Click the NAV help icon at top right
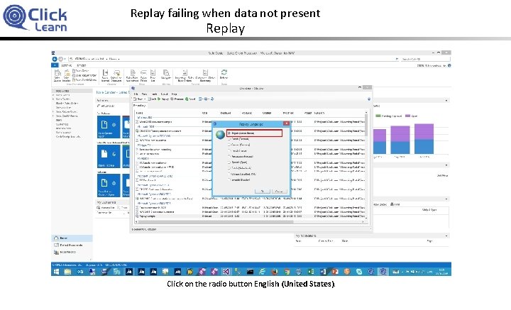Image resolution: width=511 pixels, height=310 pixels. (449, 65)
